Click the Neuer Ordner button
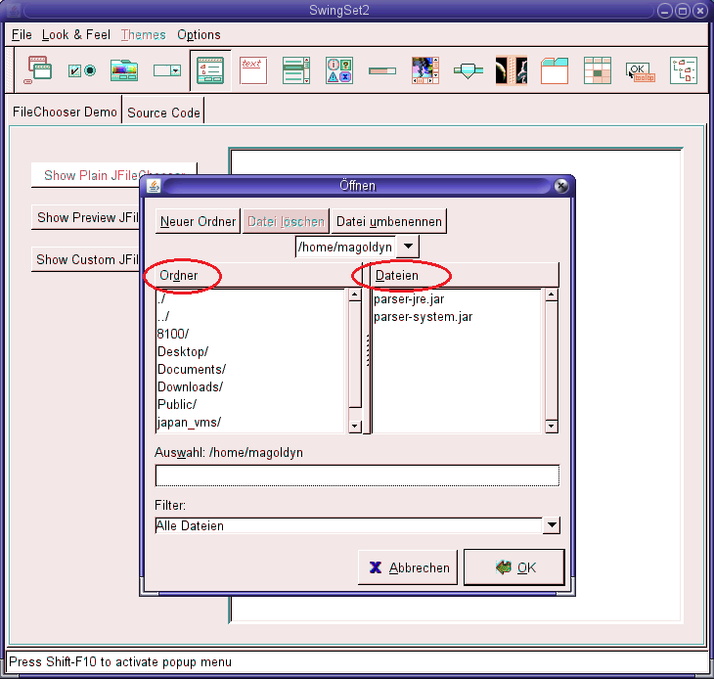Screen dimensions: 714x679 point(198,221)
